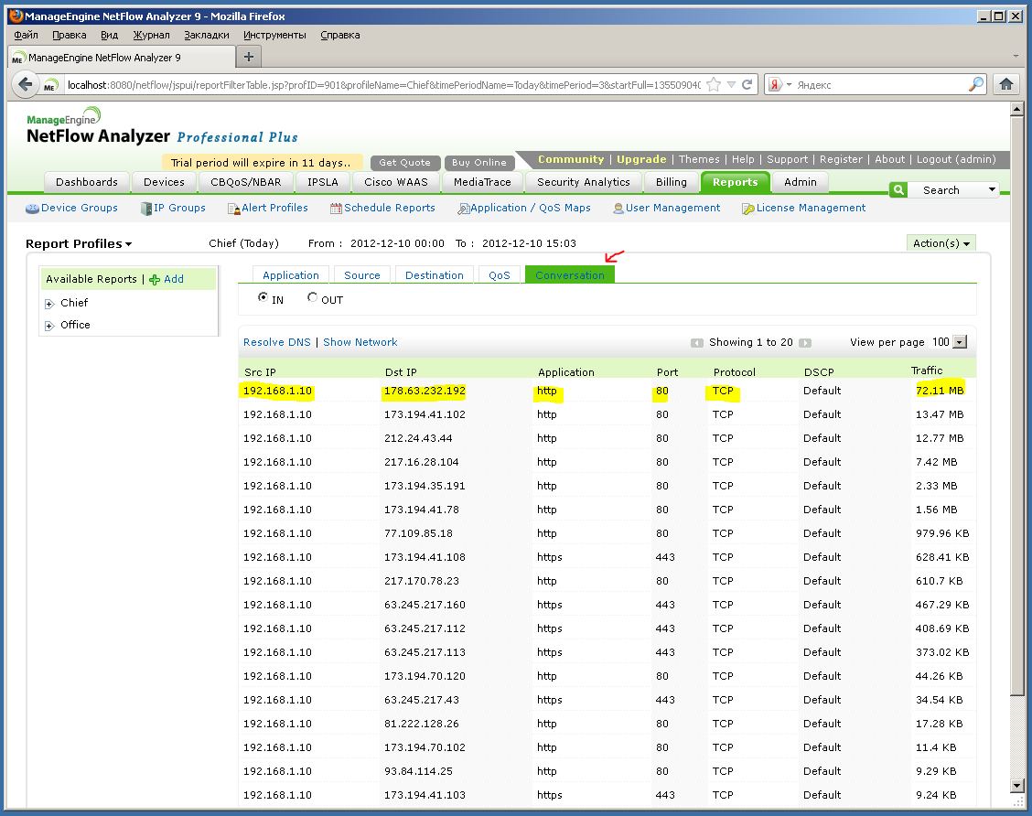Open Schedule Reports

[x=382, y=208]
